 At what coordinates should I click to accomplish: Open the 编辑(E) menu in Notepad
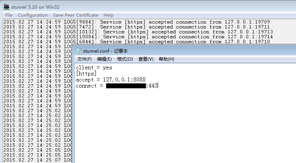pyautogui.click(x=104, y=59)
